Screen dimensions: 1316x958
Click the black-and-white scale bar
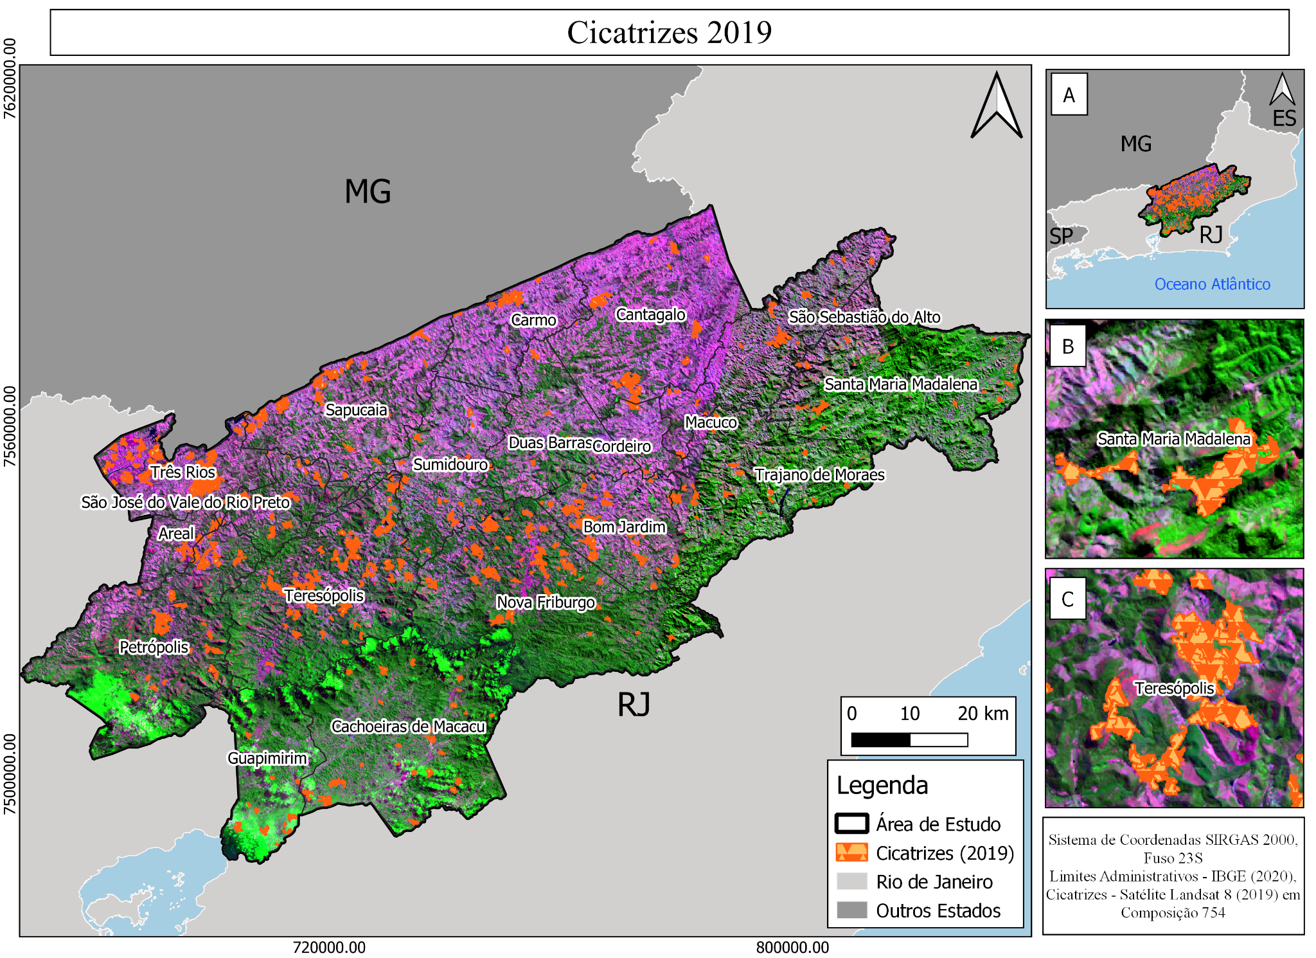click(x=909, y=739)
